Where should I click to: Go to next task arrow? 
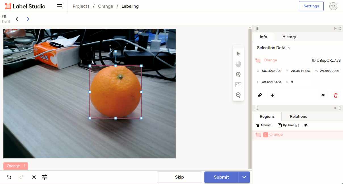pos(28,19)
